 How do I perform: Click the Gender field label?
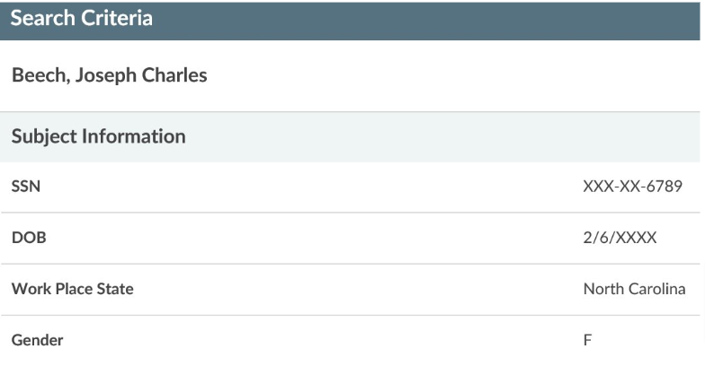[37, 340]
